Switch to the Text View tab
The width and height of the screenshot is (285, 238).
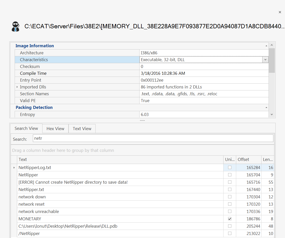82,129
